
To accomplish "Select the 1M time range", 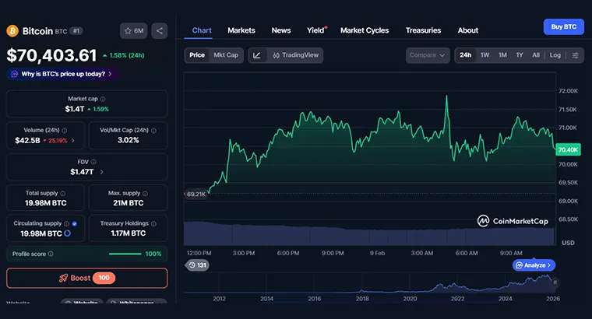I will click(x=502, y=55).
